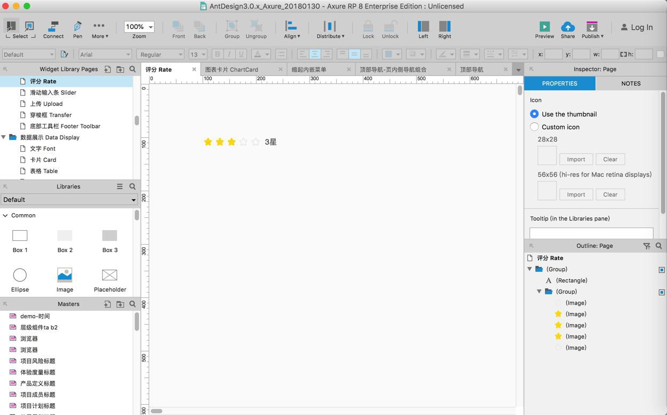667x415 pixels.
Task: Open the Libraries panel menu icon
Action: pos(120,186)
